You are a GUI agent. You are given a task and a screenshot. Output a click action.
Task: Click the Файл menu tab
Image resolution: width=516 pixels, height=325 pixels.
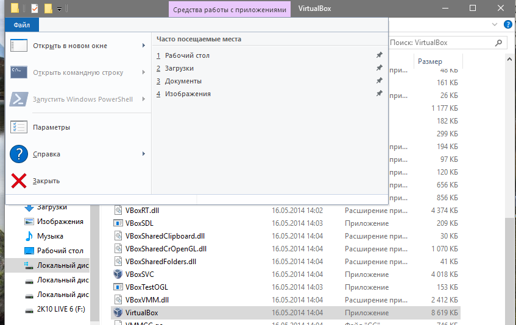[x=22, y=25]
